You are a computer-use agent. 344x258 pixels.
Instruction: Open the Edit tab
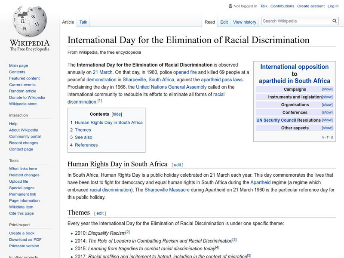point(224,22)
